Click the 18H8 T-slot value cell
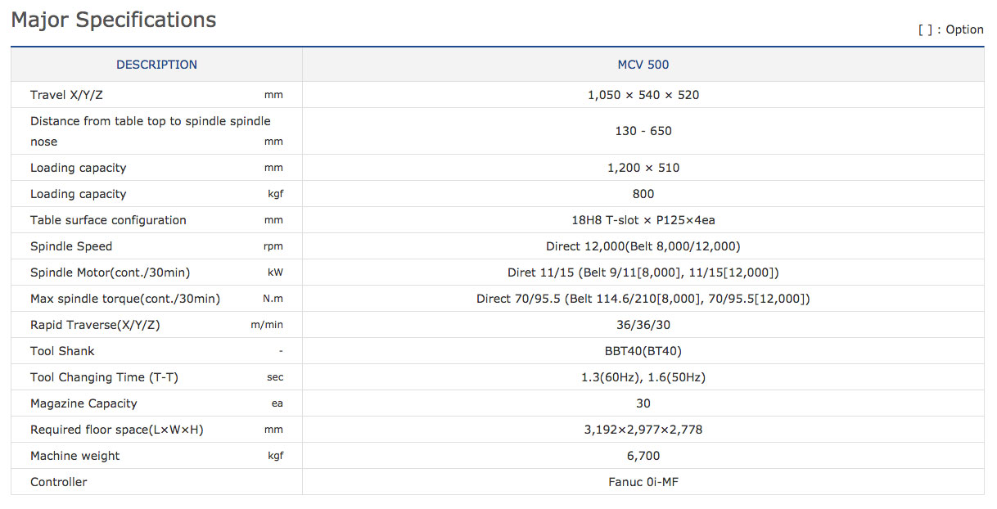 [x=643, y=220]
